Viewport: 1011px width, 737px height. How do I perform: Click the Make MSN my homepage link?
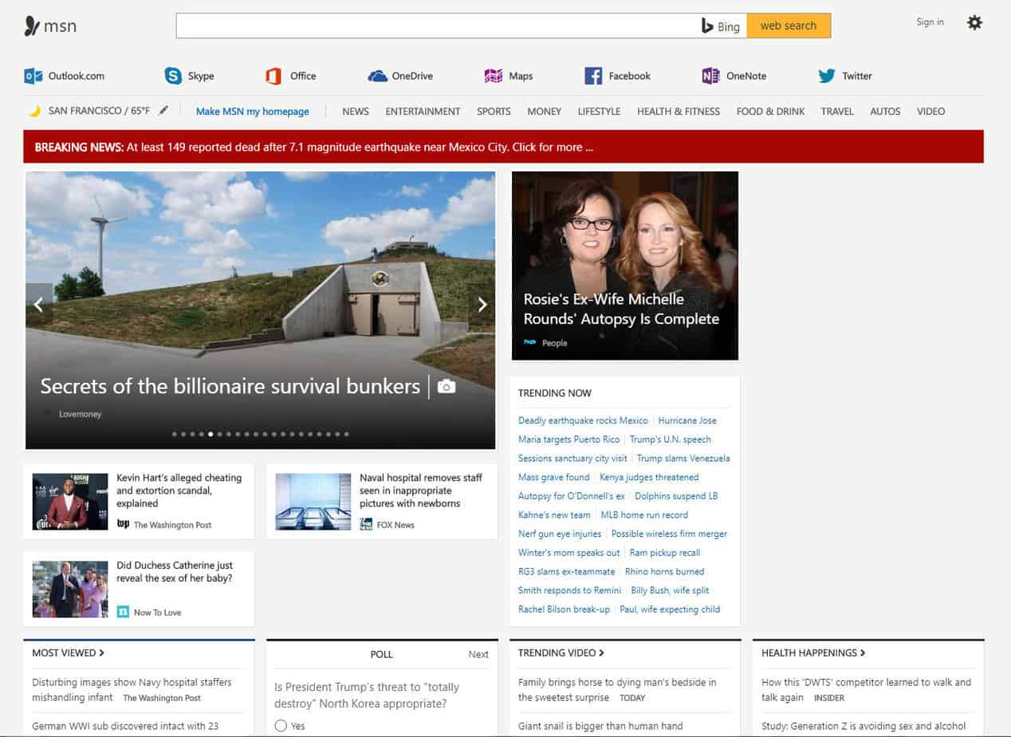pyautogui.click(x=252, y=112)
